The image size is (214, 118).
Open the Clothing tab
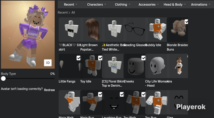pos(121,4)
